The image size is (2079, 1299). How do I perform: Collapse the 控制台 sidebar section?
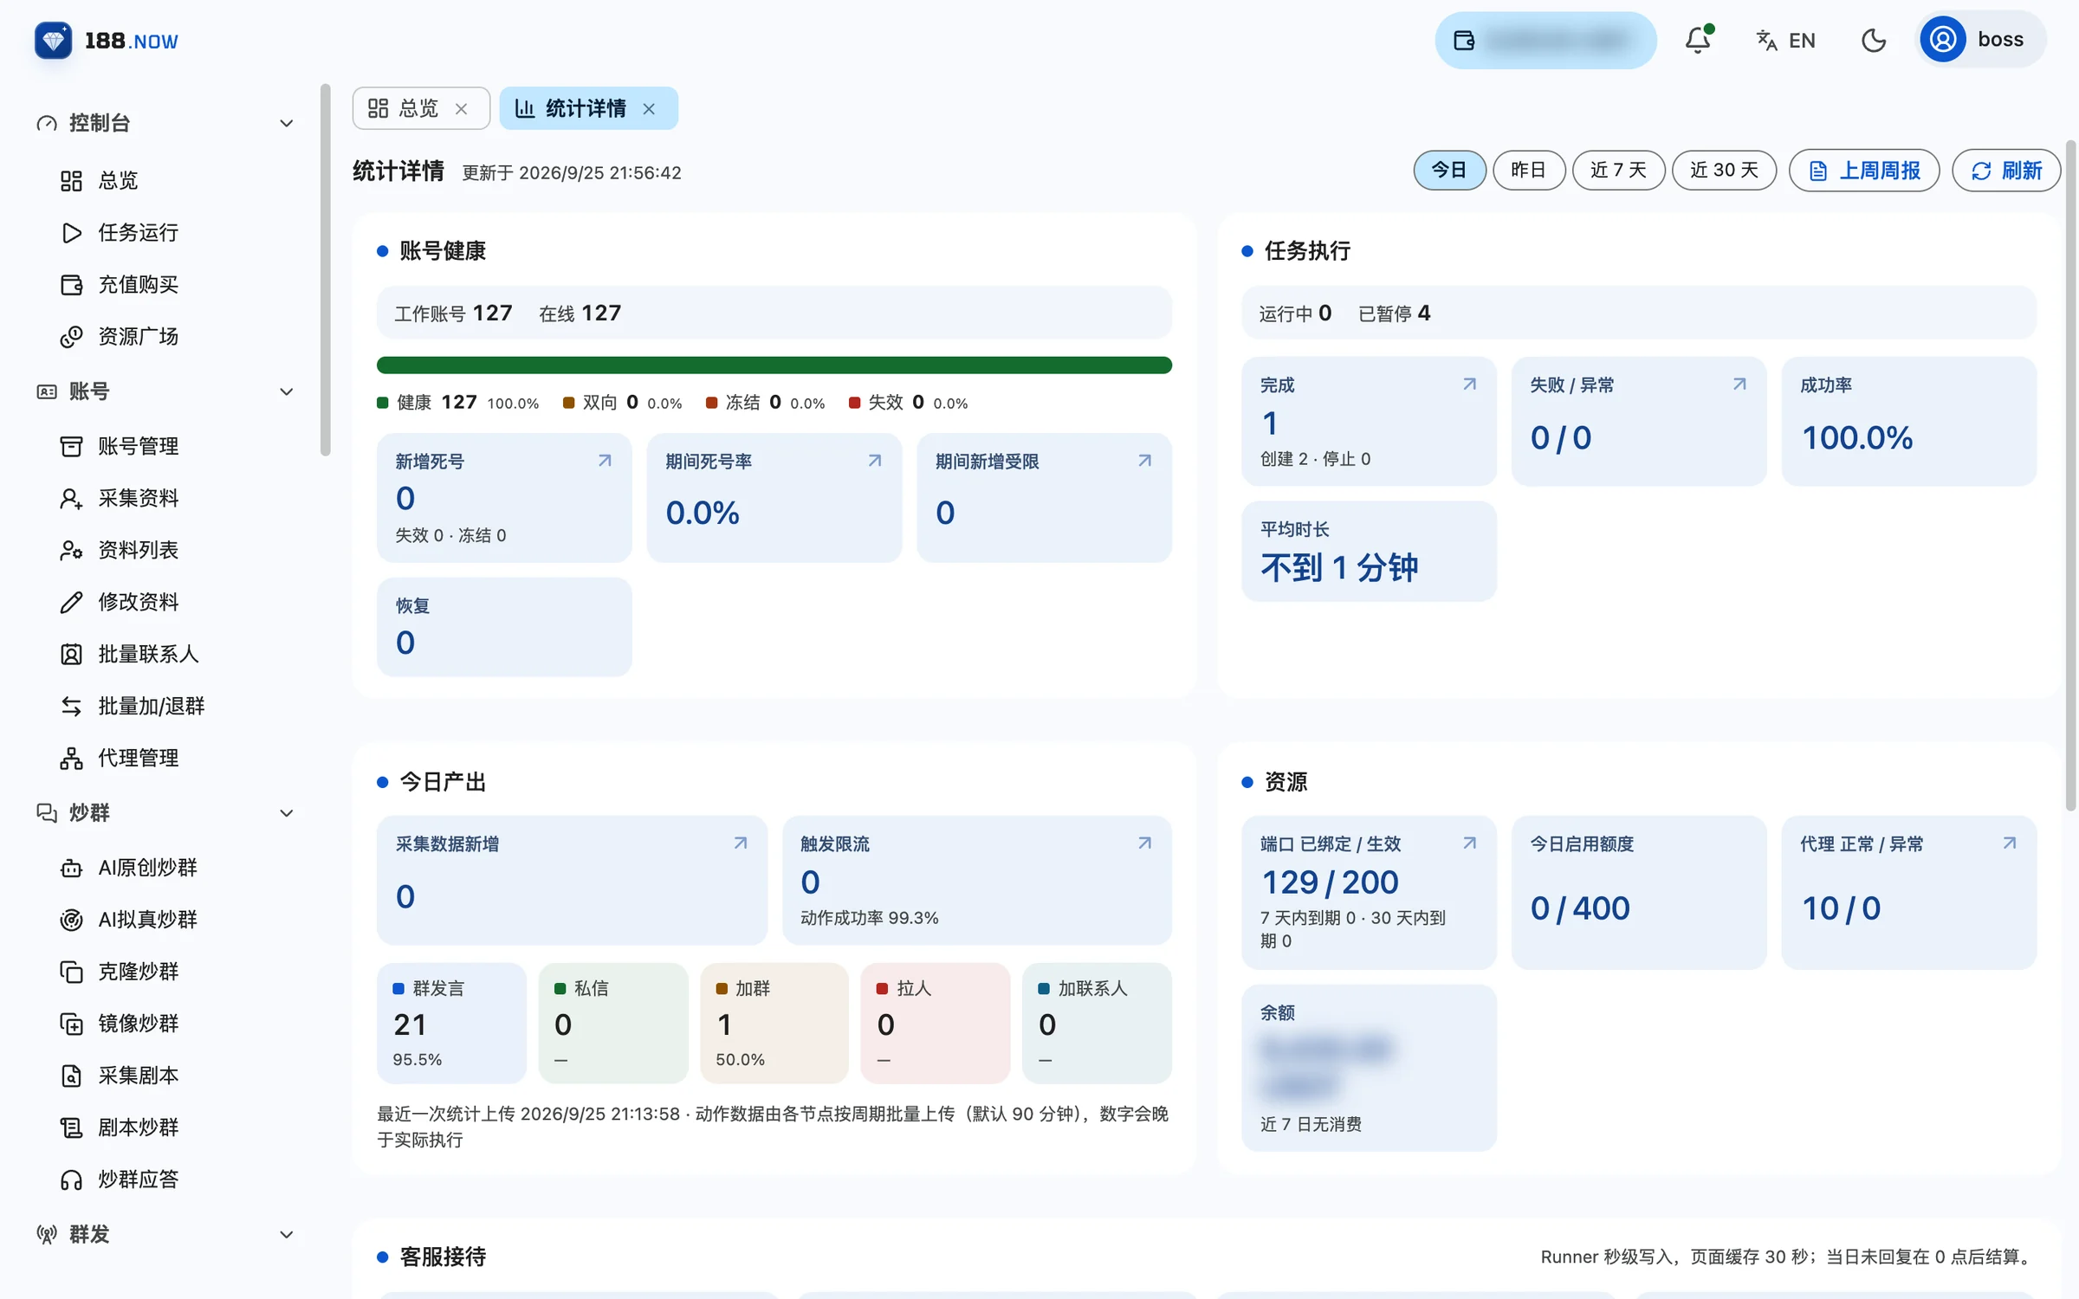click(x=287, y=123)
